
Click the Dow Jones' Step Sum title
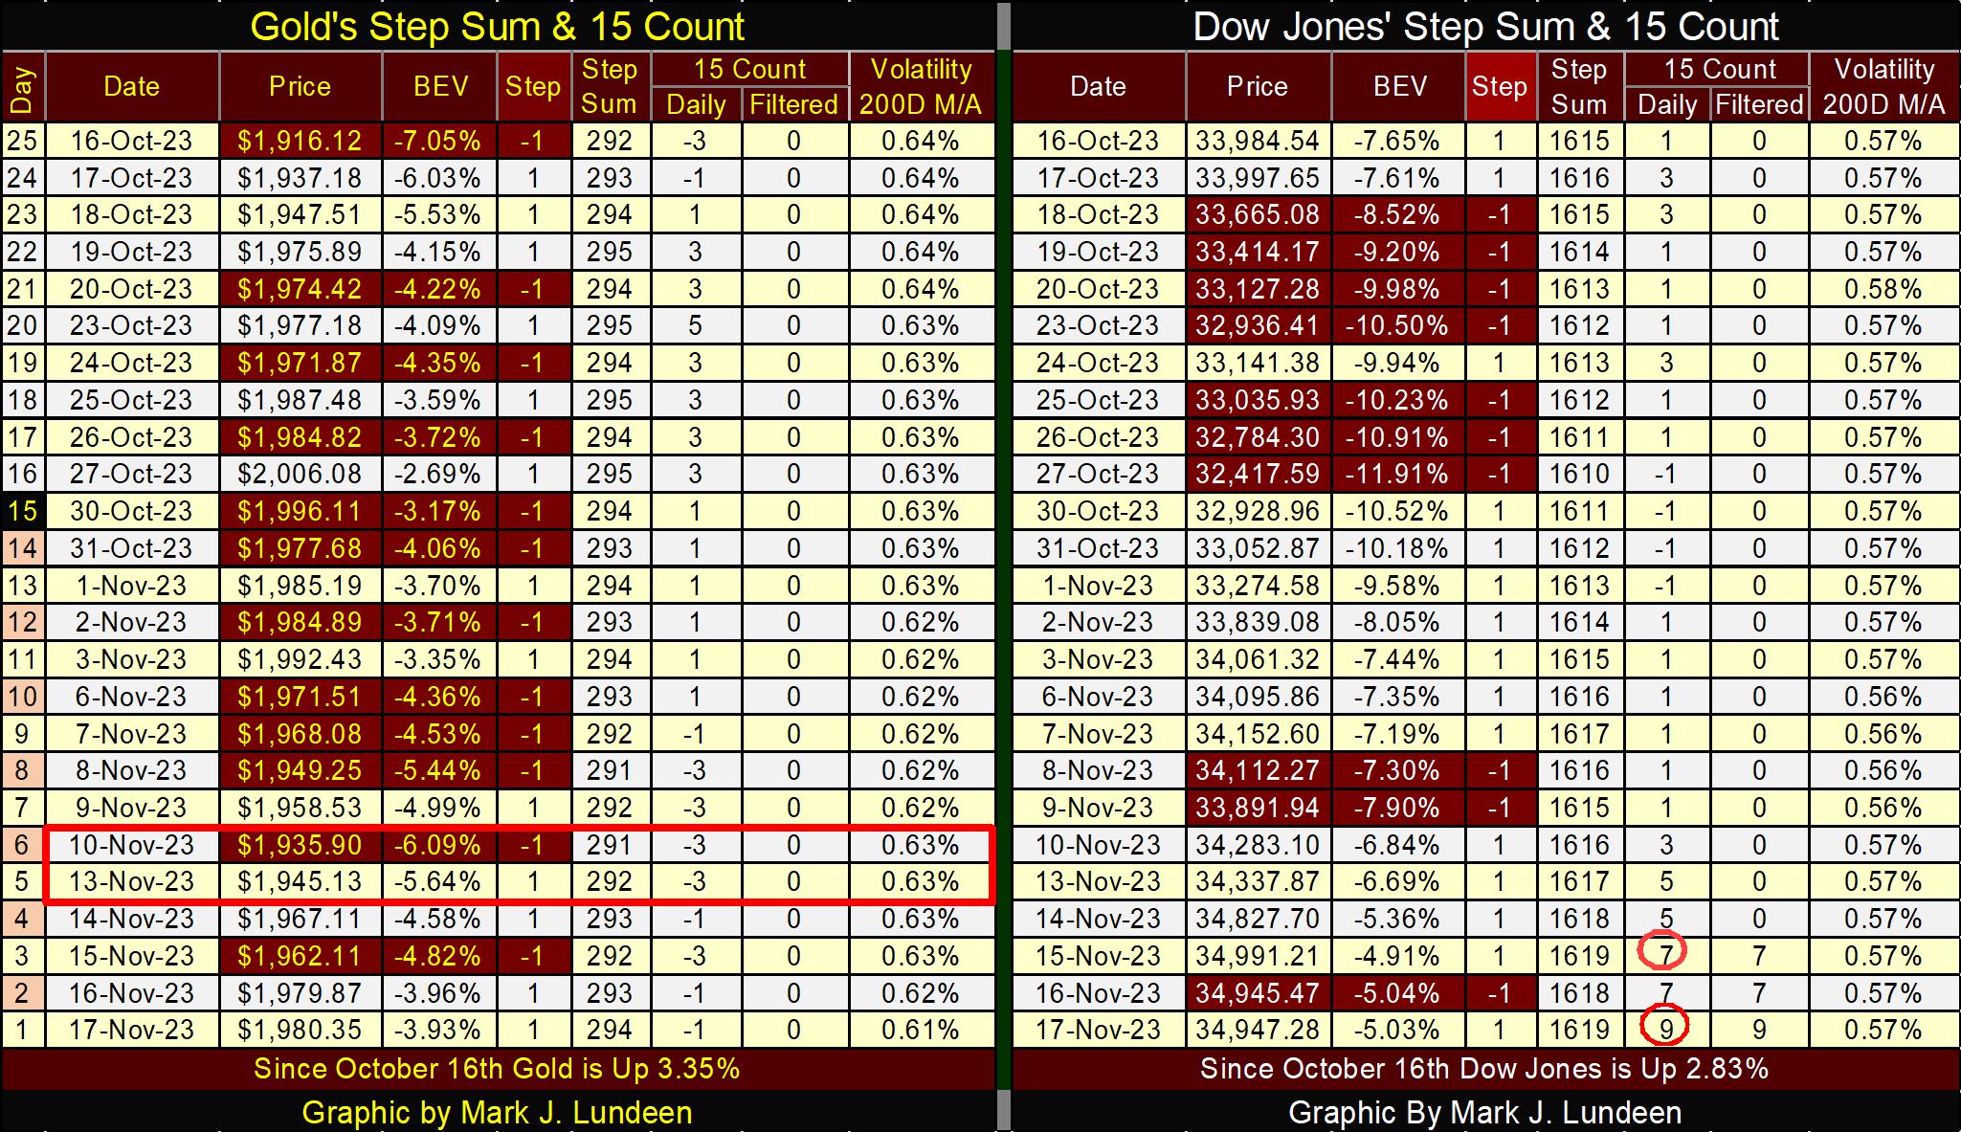1485,27
